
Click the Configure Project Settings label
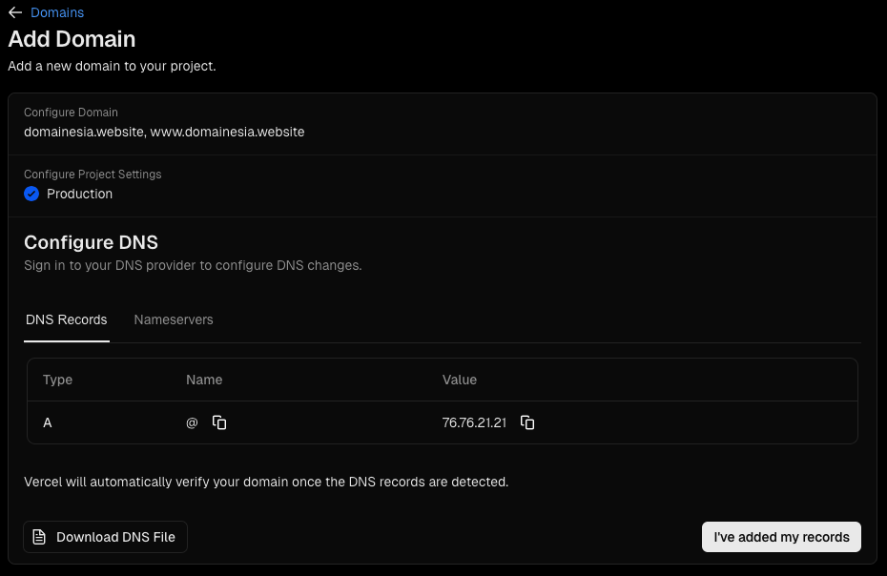(93, 175)
